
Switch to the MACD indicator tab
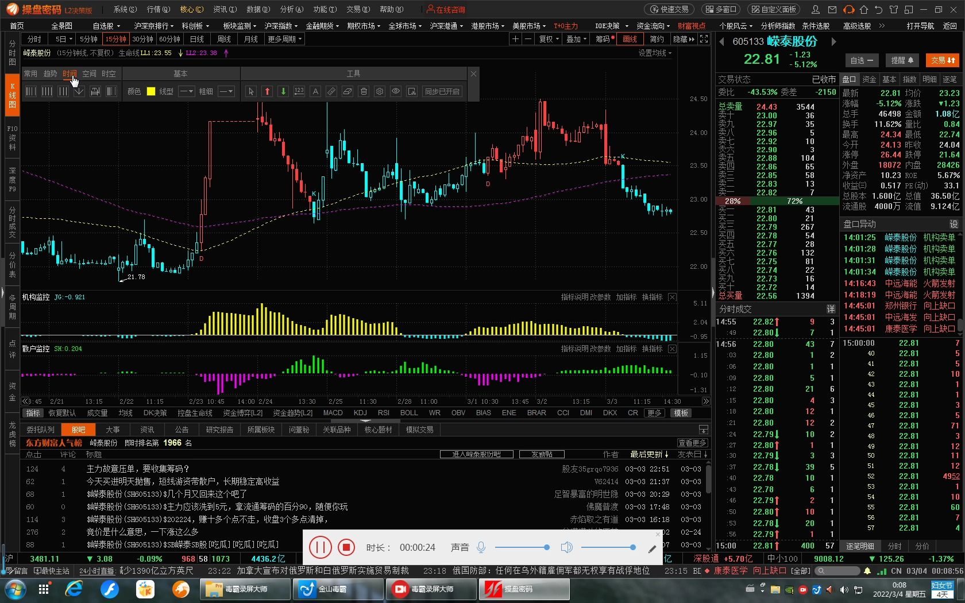click(333, 413)
